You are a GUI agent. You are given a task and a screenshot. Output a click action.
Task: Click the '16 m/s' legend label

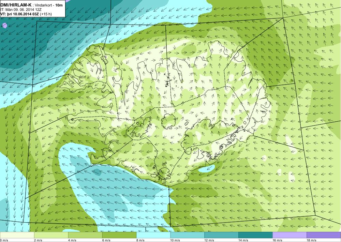point(278,240)
